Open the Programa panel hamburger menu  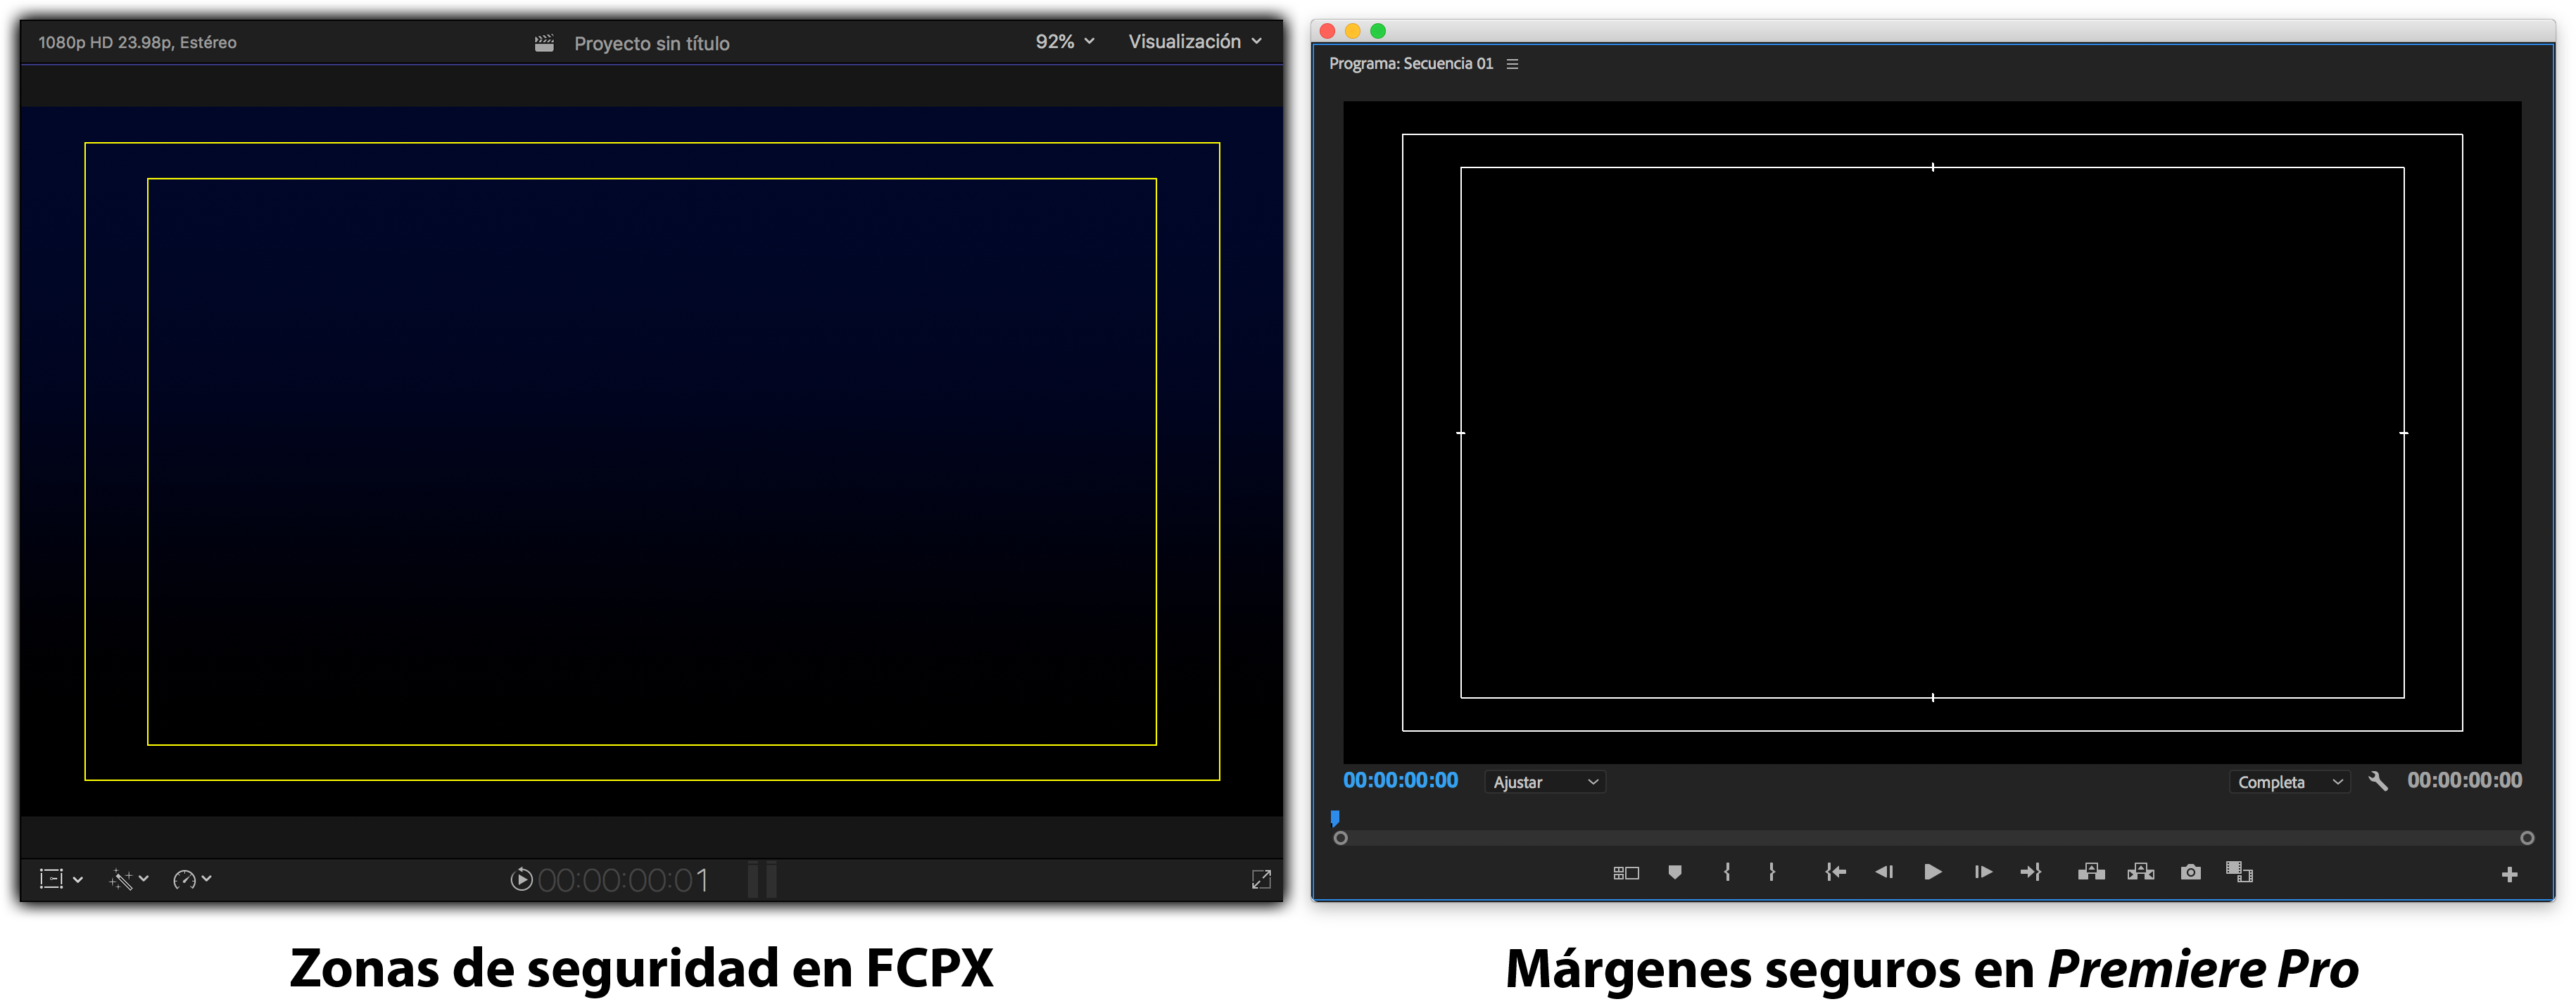click(x=1512, y=64)
